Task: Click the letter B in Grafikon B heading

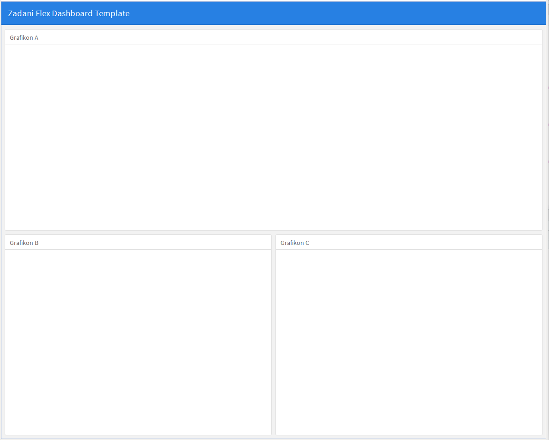Action: pos(36,243)
